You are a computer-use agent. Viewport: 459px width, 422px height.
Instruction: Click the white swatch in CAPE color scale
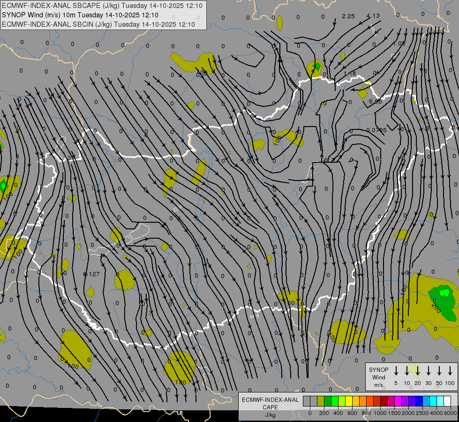447,401
